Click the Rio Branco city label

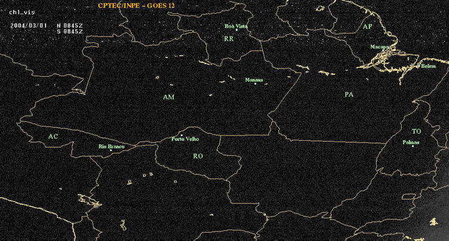(x=112, y=147)
